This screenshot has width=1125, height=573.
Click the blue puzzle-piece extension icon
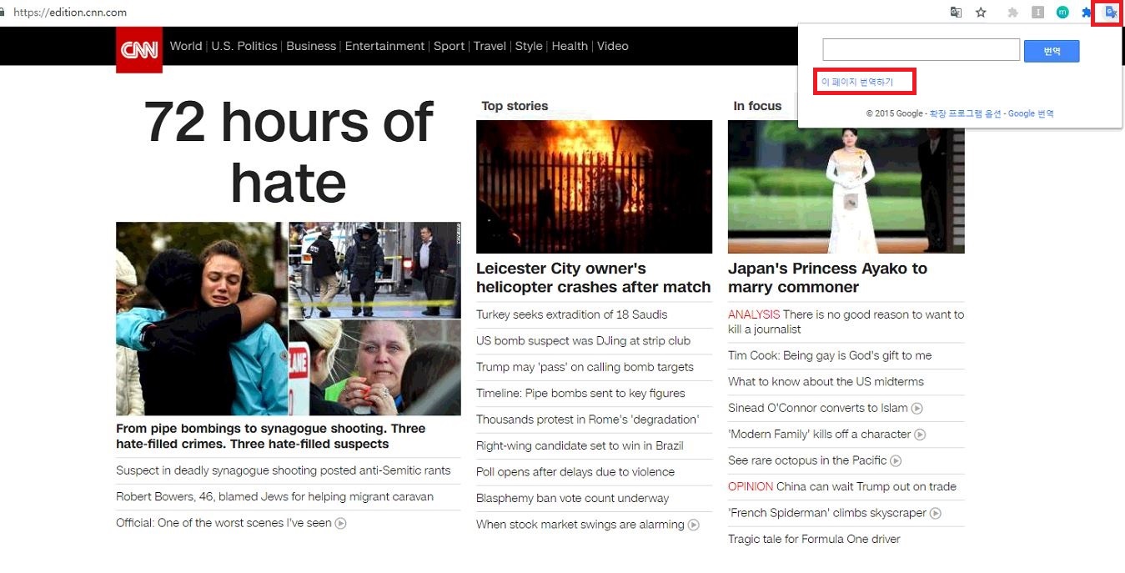[1087, 13]
